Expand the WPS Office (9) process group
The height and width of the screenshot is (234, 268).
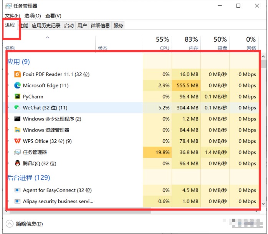click(x=8, y=141)
